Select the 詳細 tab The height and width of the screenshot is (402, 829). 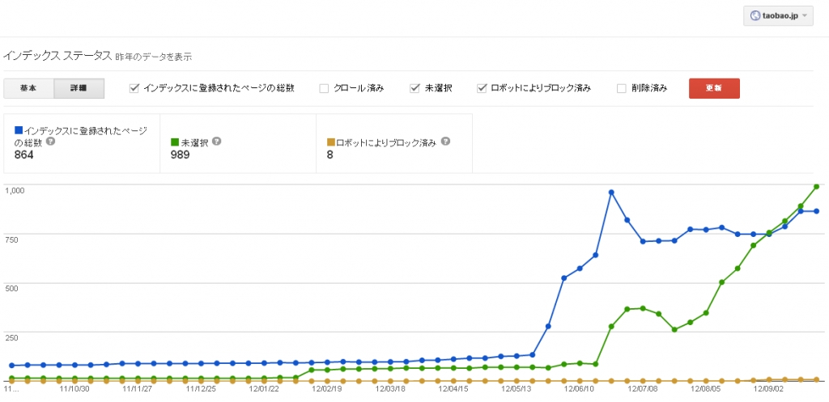(79, 88)
